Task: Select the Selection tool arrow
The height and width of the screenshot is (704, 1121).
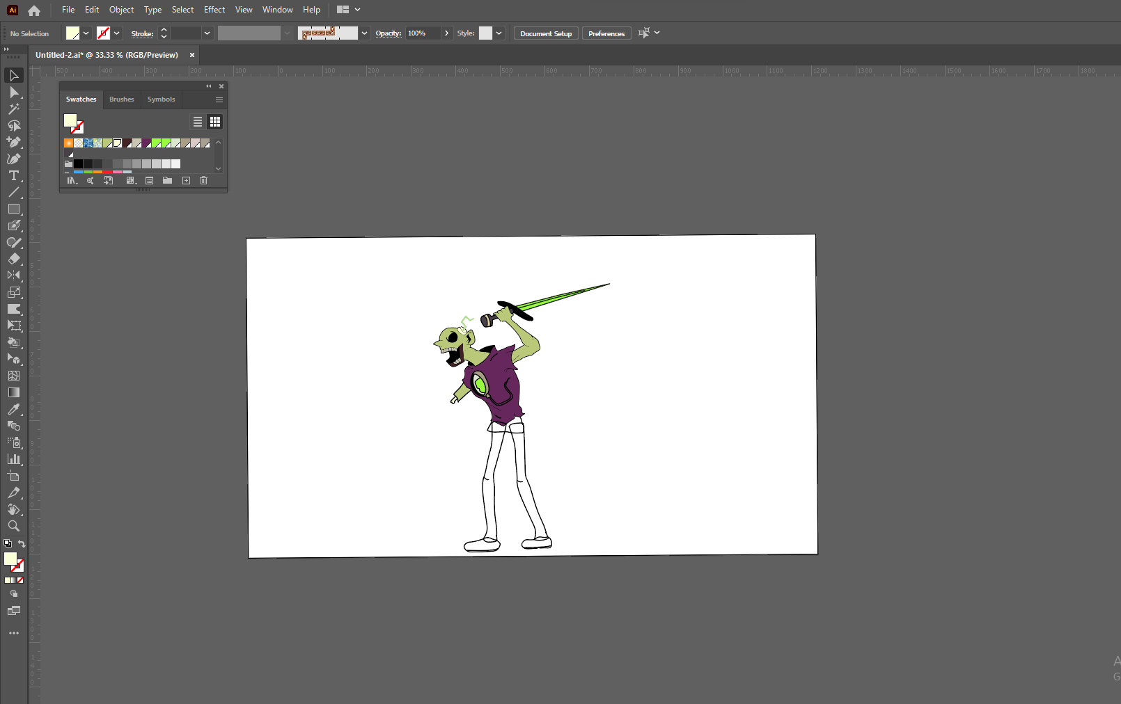Action: (13, 75)
